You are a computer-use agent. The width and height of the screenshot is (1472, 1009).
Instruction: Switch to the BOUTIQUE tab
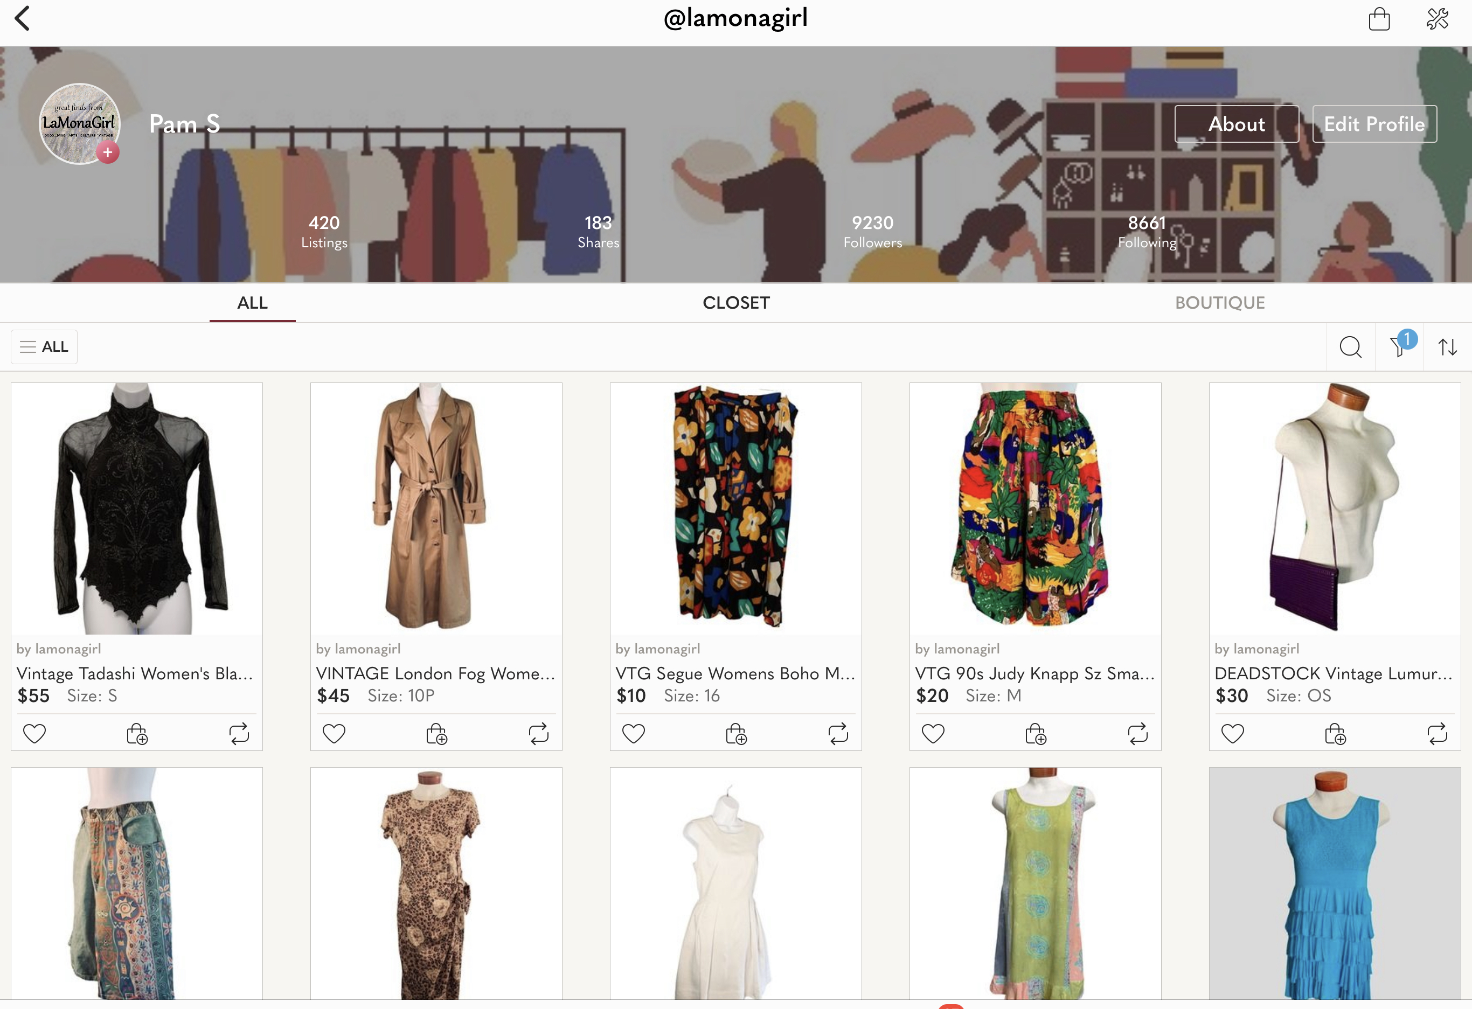tap(1220, 303)
